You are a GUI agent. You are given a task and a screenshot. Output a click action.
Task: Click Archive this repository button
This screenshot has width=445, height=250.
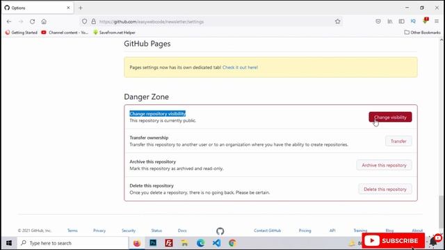[x=384, y=165]
